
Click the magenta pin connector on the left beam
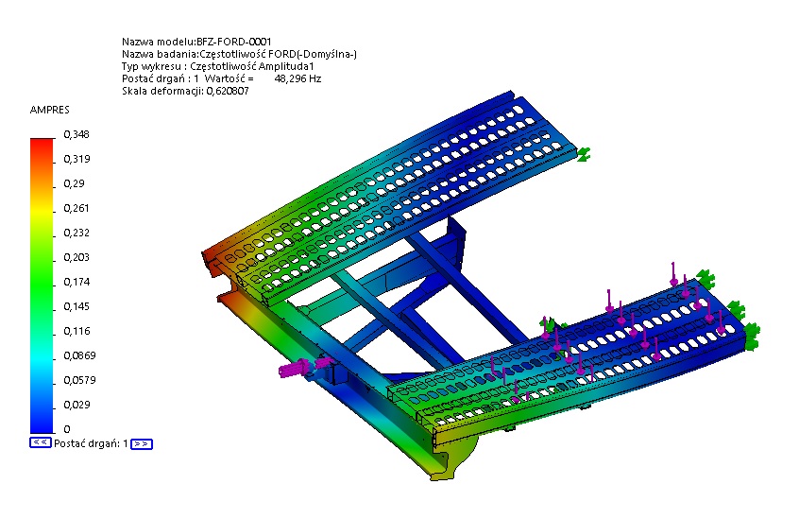297,370
